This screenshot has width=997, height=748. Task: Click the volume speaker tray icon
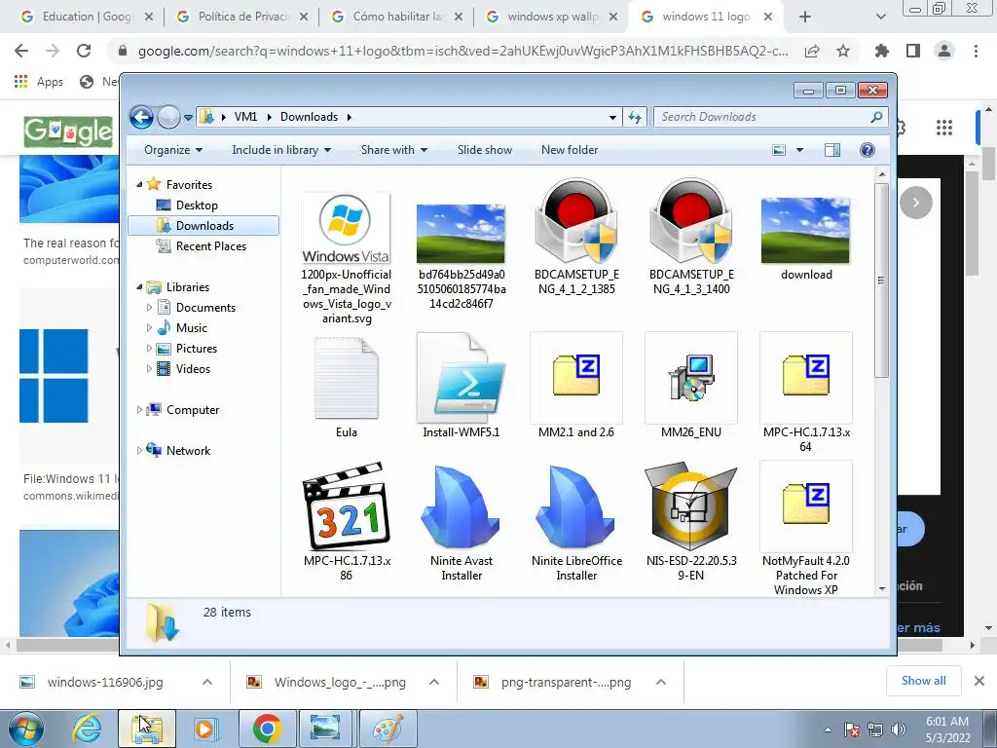(899, 729)
